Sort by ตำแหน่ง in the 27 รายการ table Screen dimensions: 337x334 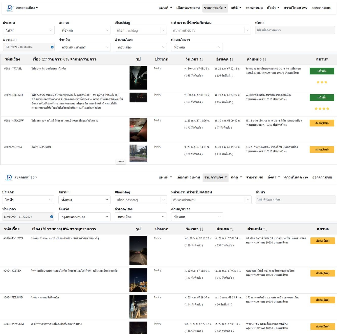pyautogui.click(x=264, y=60)
